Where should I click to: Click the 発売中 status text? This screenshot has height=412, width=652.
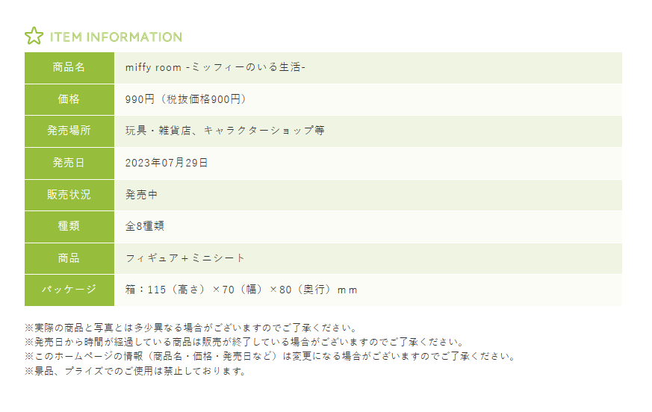(x=142, y=195)
